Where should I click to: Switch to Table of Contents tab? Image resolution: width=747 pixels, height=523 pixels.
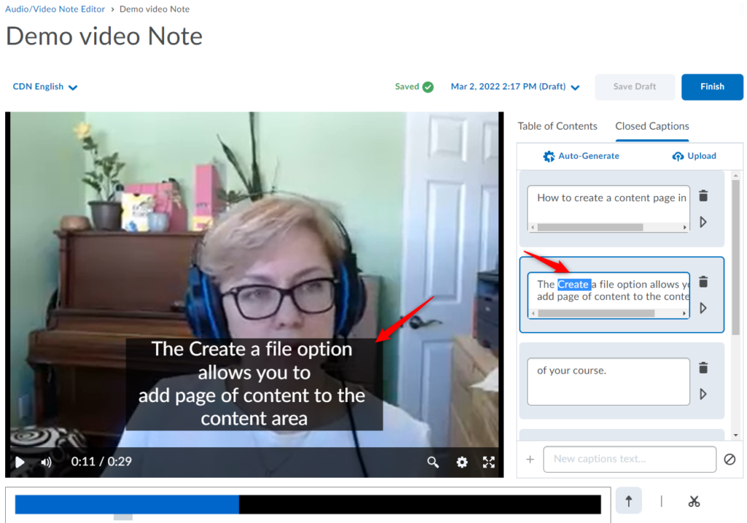557,126
